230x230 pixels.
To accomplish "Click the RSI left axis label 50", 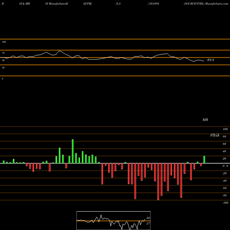I will point(3,60).
